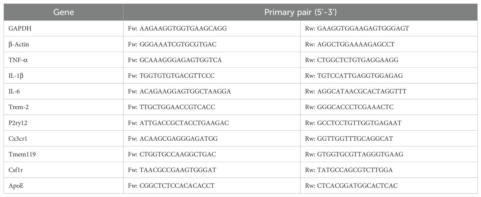Select IL-6 forward primer ACAGAAGGAGTGGCTAAGGA
Viewport: 481px width, 197px height.
point(185,91)
